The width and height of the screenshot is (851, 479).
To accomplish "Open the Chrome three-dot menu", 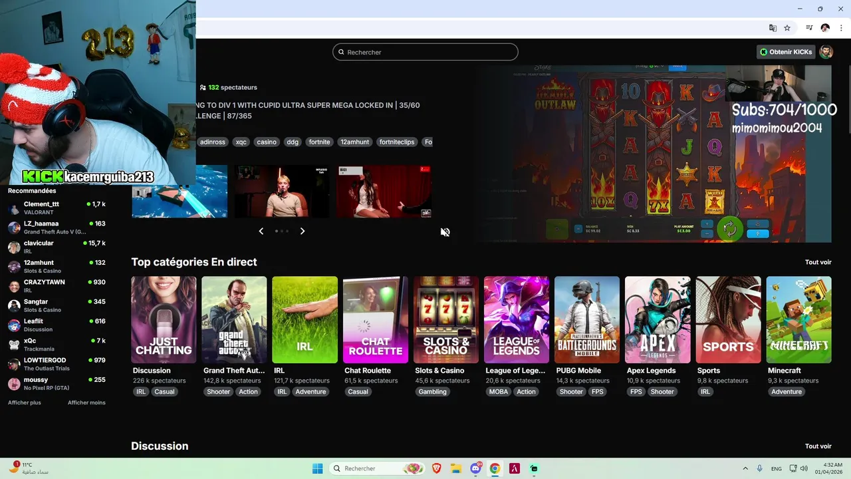I will point(841,28).
